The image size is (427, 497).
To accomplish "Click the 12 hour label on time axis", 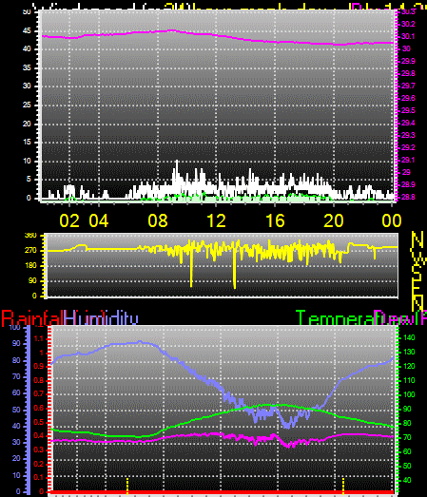I will coord(216,220).
